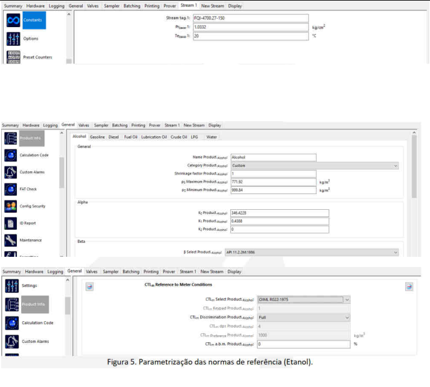This screenshot has height=387, width=430.
Task: Click the Name Product Alcohol field
Action: [x=273, y=157]
